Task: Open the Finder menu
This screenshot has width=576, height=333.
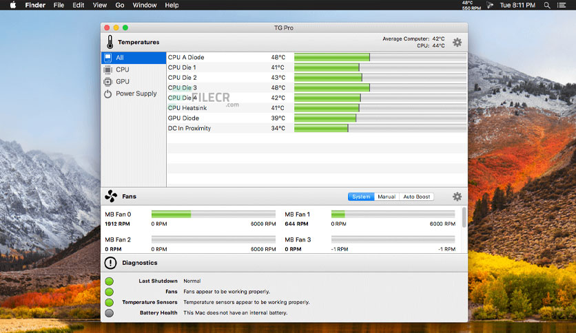Action: 35,5
